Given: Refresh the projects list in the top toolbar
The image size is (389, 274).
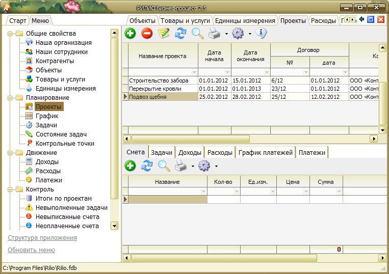Looking at the screenshot, I should tap(180, 34).
